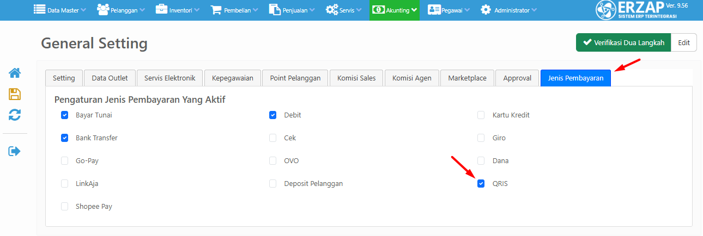Image resolution: width=703 pixels, height=236 pixels.
Task: Switch to the Marketplace tab
Action: [467, 78]
